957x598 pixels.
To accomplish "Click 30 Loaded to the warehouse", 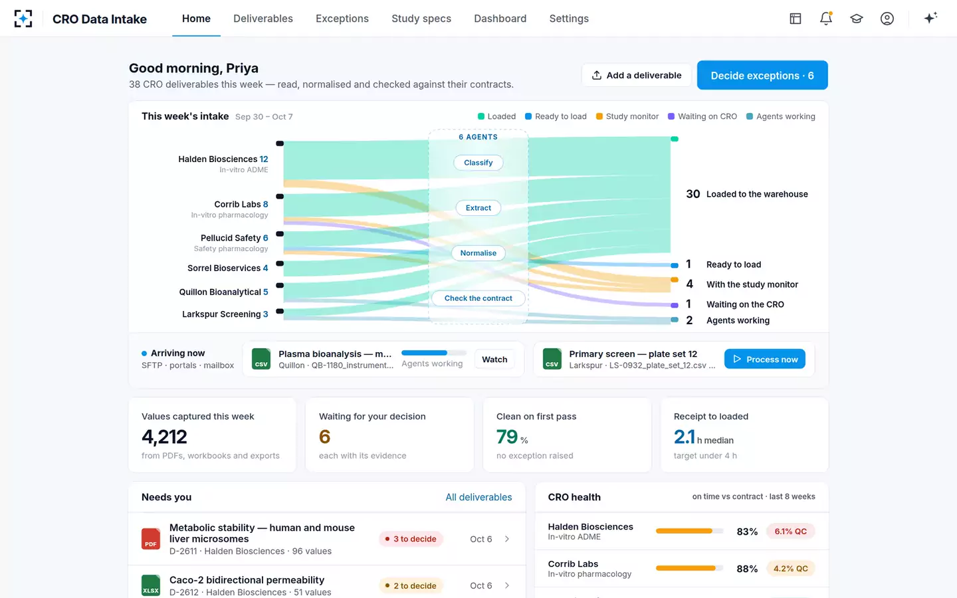I will point(747,194).
